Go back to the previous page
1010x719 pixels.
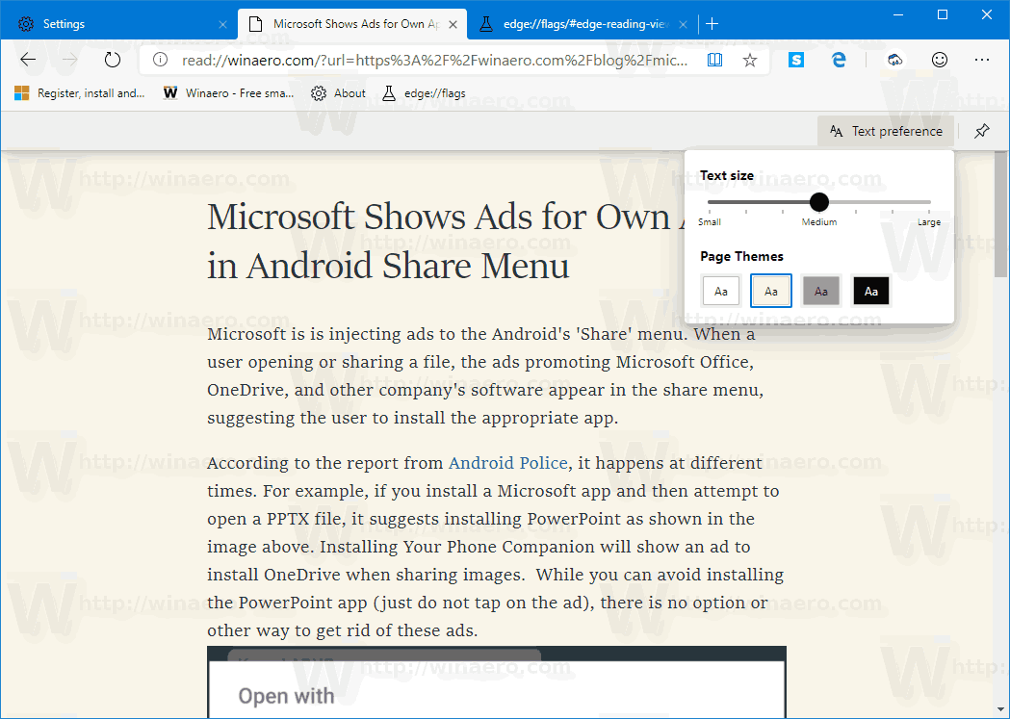pos(28,60)
